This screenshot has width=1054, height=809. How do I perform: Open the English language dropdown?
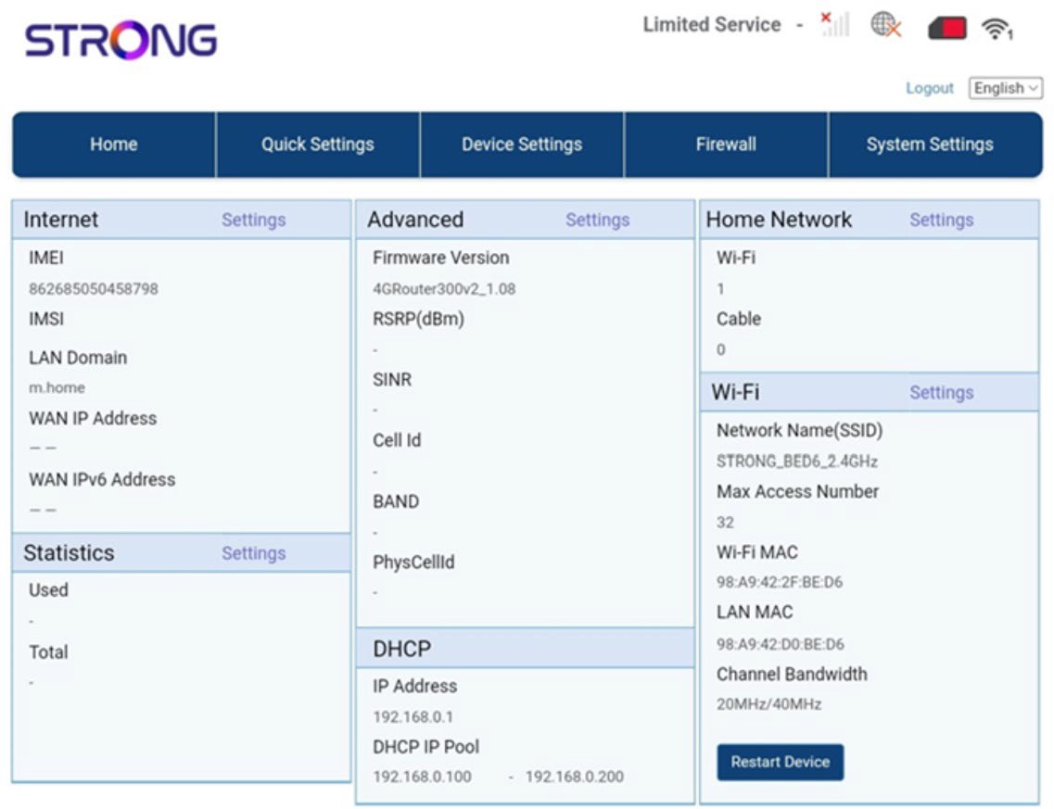coord(1006,88)
